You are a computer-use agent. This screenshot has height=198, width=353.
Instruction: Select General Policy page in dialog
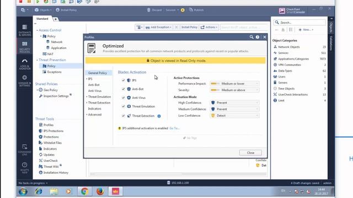coord(98,73)
